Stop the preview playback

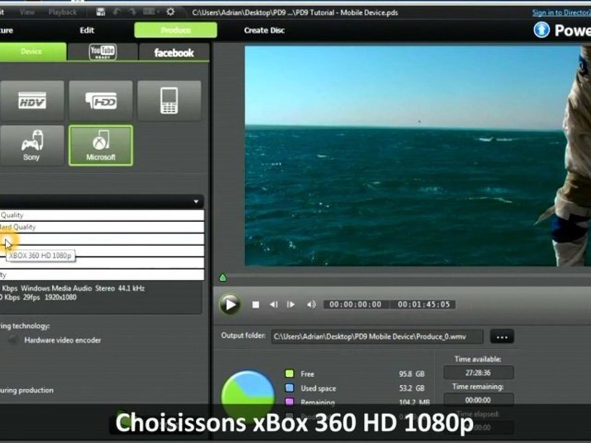(x=255, y=305)
